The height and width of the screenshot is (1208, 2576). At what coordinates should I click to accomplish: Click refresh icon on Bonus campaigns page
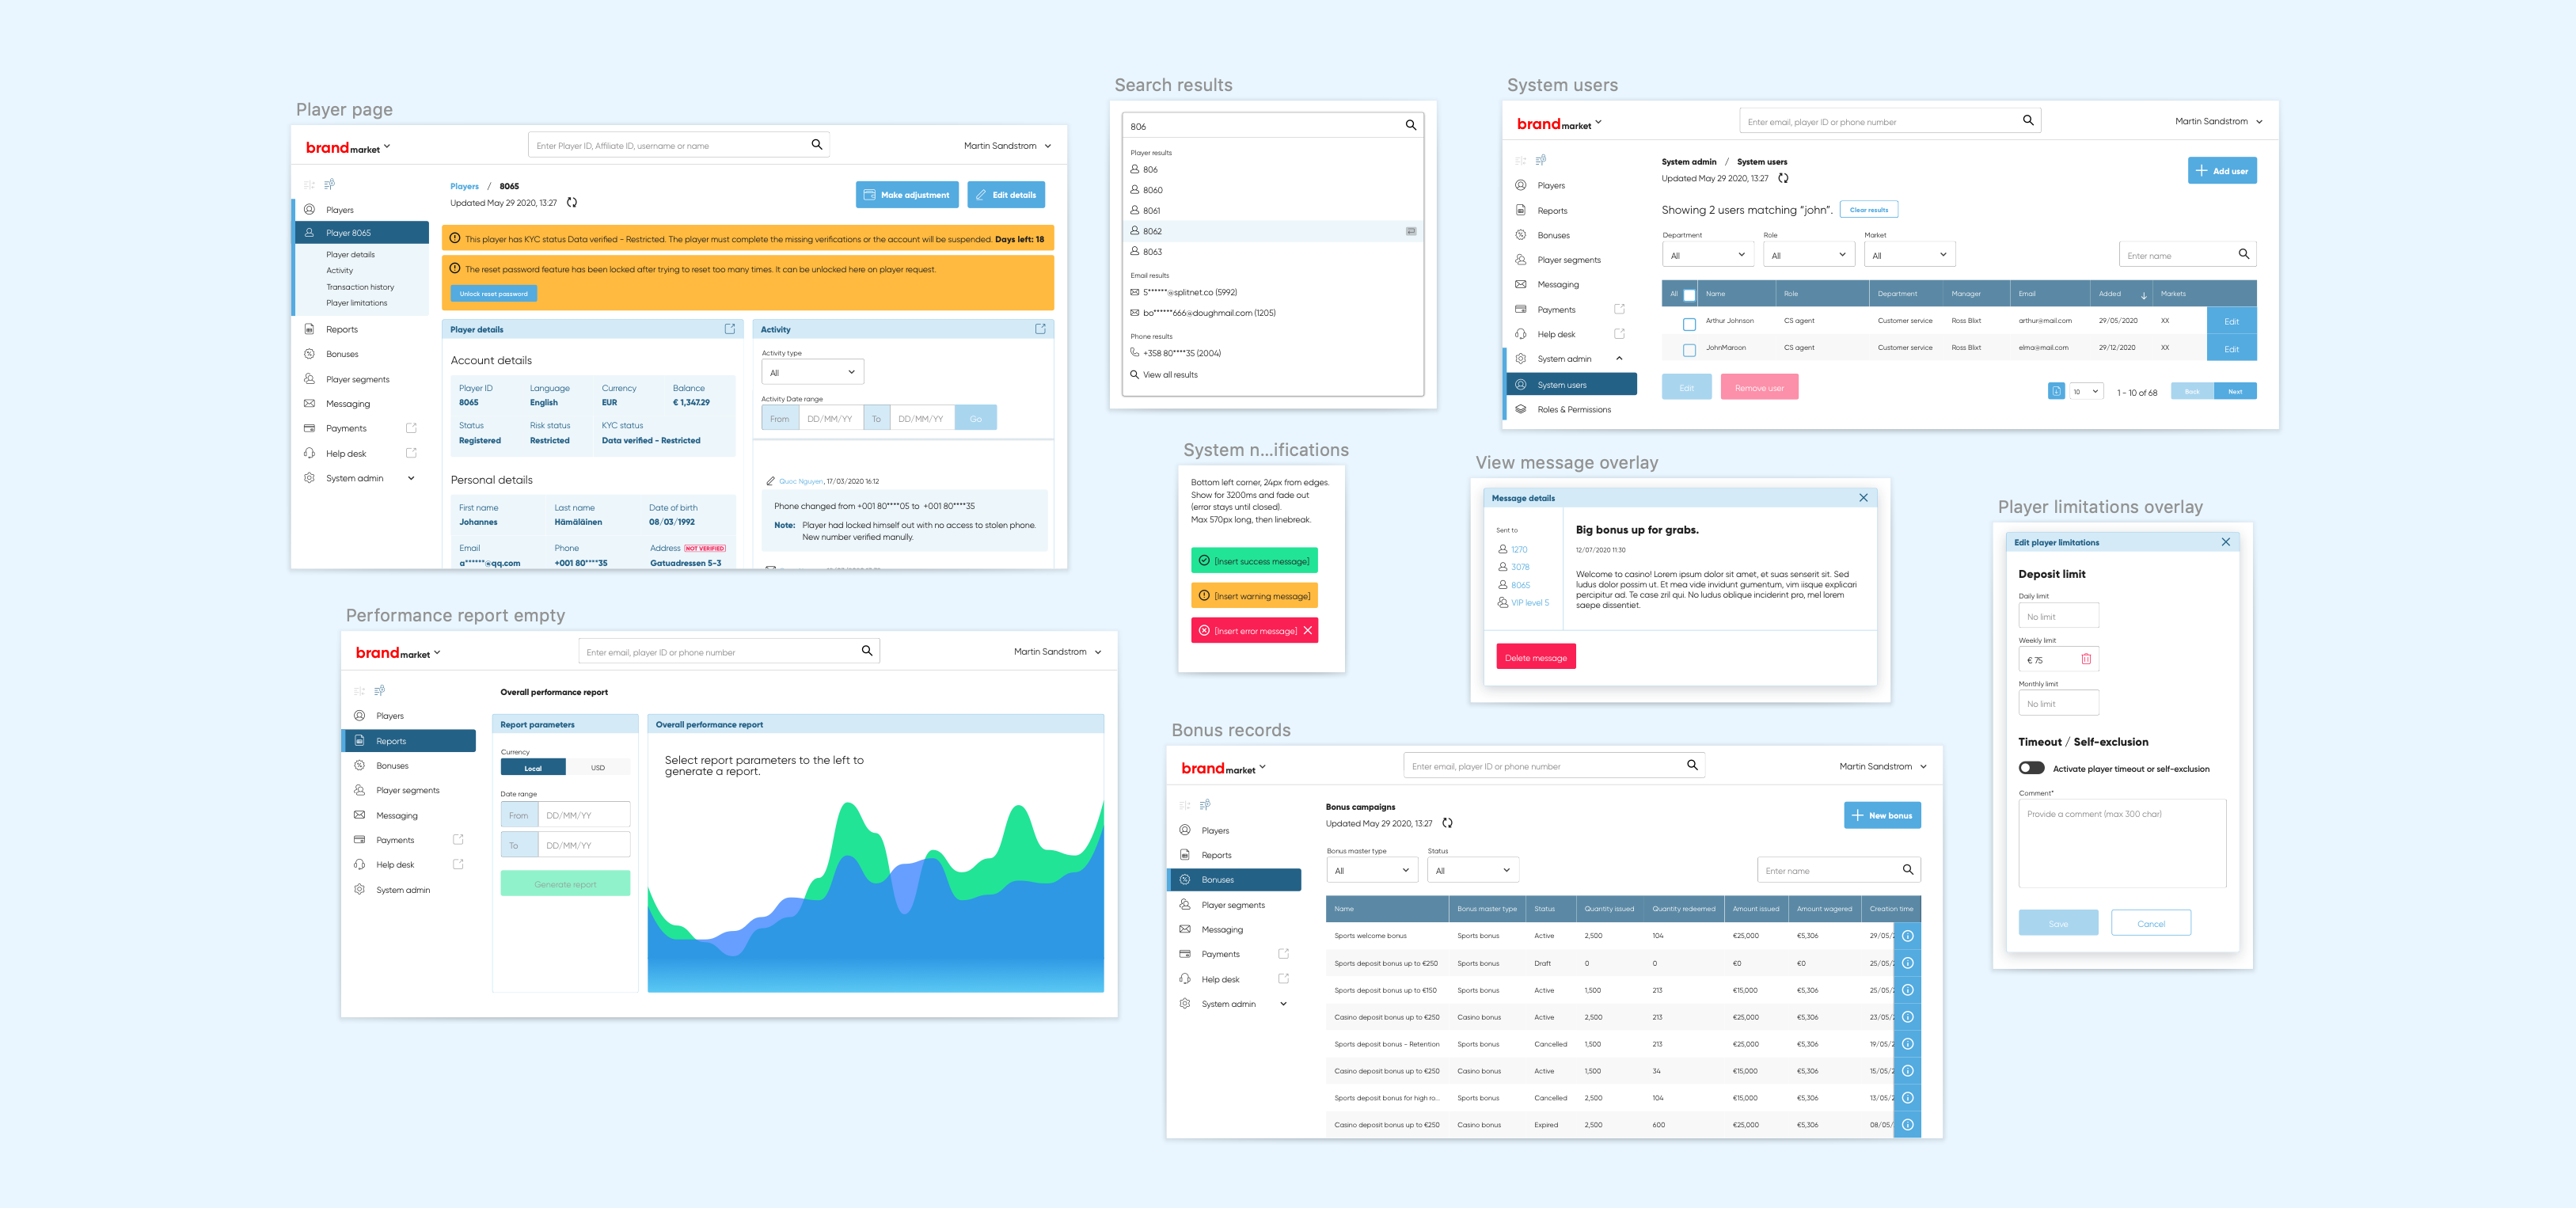1447,823
